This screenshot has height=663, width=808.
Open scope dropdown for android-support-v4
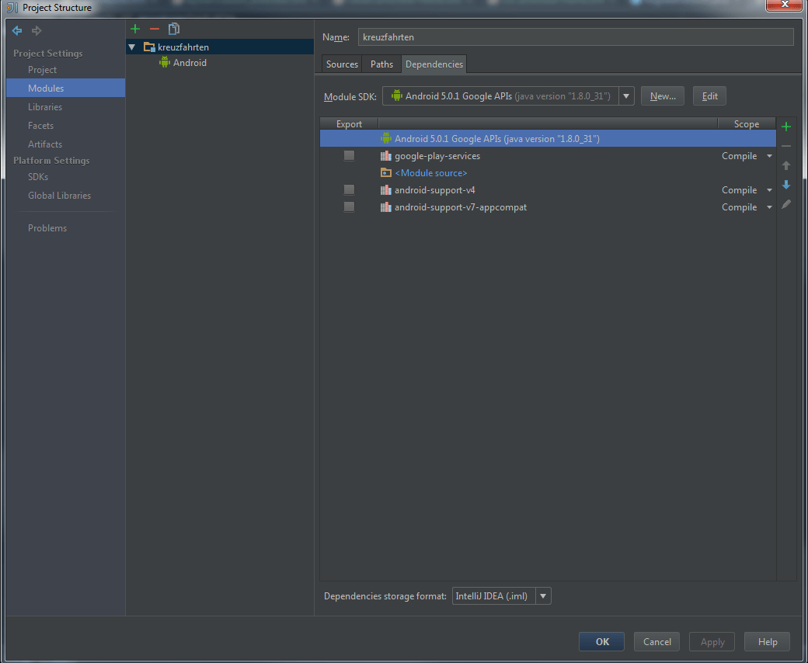coord(769,190)
